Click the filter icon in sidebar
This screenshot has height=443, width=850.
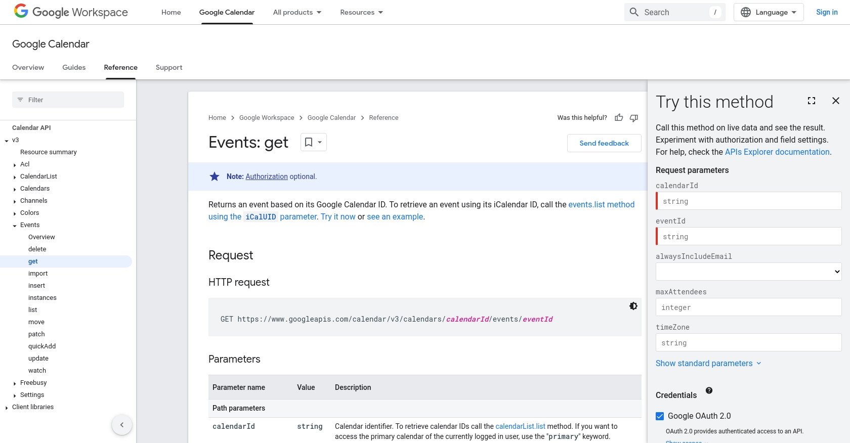[20, 100]
